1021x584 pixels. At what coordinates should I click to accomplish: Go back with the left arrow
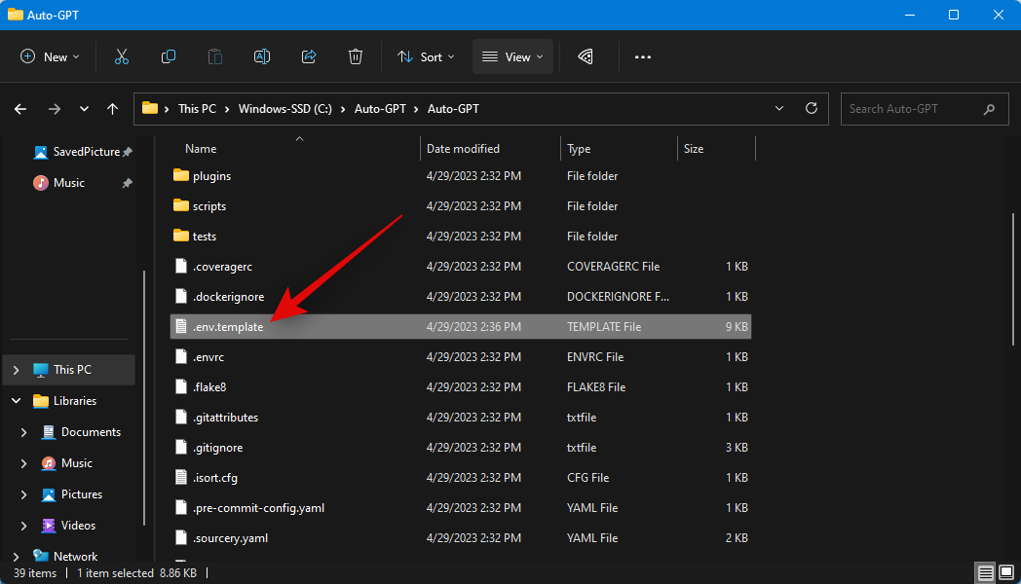tap(20, 109)
